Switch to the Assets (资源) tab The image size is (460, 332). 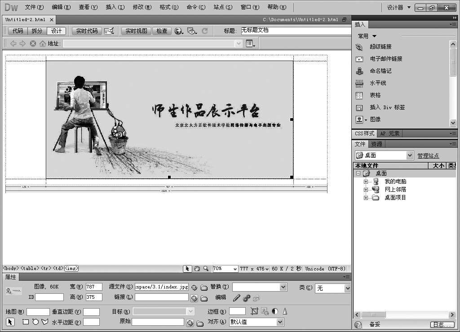click(x=376, y=144)
